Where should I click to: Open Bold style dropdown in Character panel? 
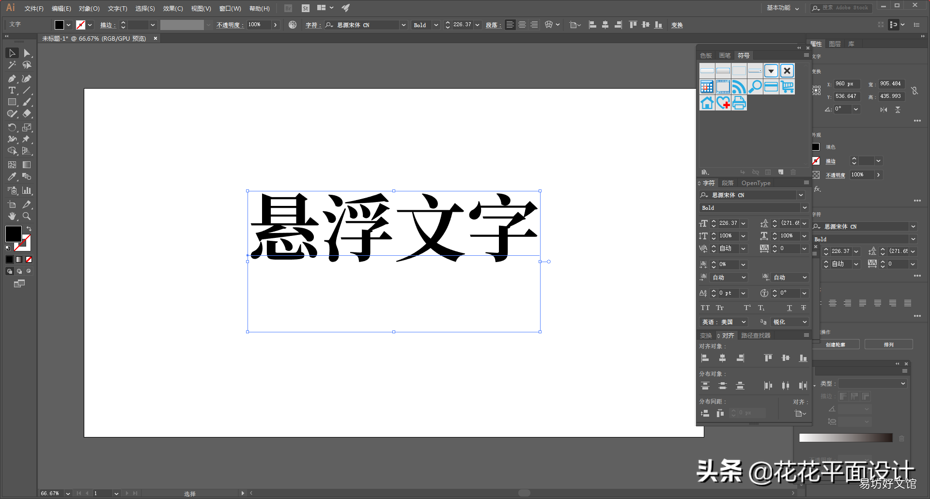click(x=805, y=208)
